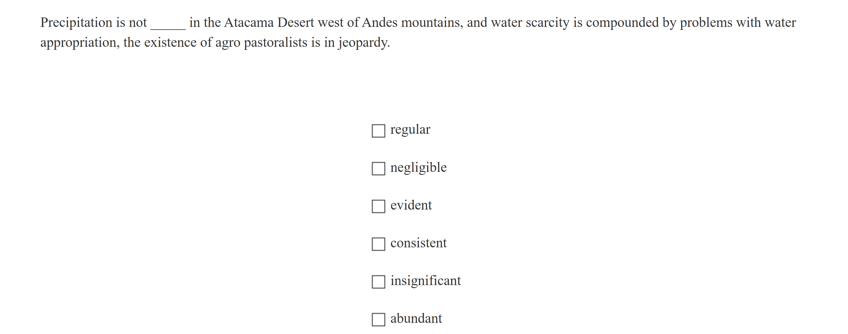
Task: Click 'Atacama' in the question text
Action: click(249, 23)
